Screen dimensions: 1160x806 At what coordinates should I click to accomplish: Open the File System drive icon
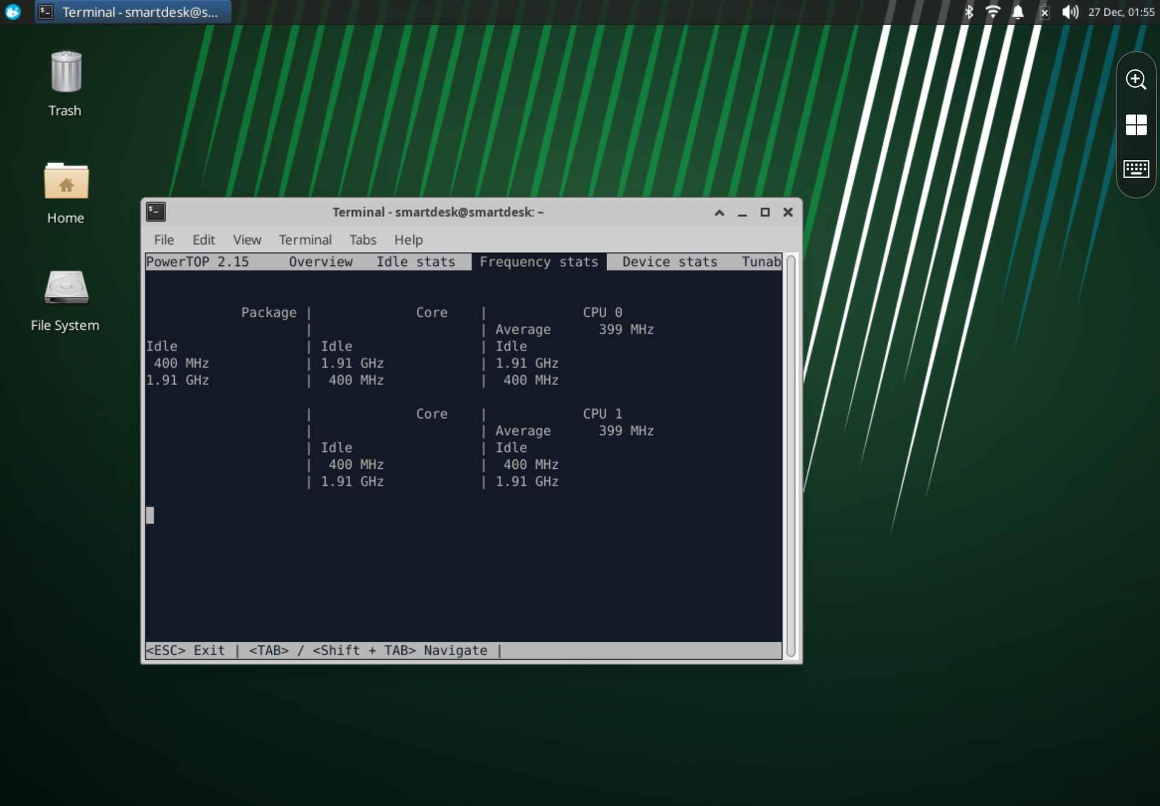(66, 288)
